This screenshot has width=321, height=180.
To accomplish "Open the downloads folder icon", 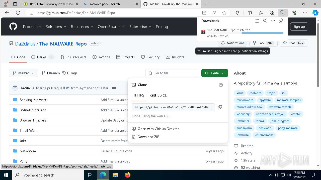I will tap(257, 21).
